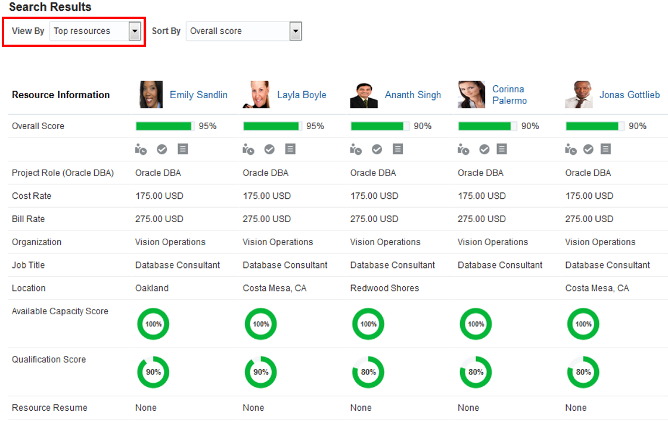This screenshot has height=422, width=668.
Task: Click Ananth Singh's 90% overall score bar
Action: tap(380, 126)
